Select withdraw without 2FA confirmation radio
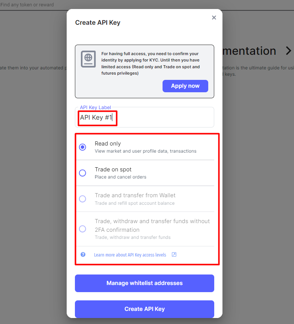 pos(82,229)
